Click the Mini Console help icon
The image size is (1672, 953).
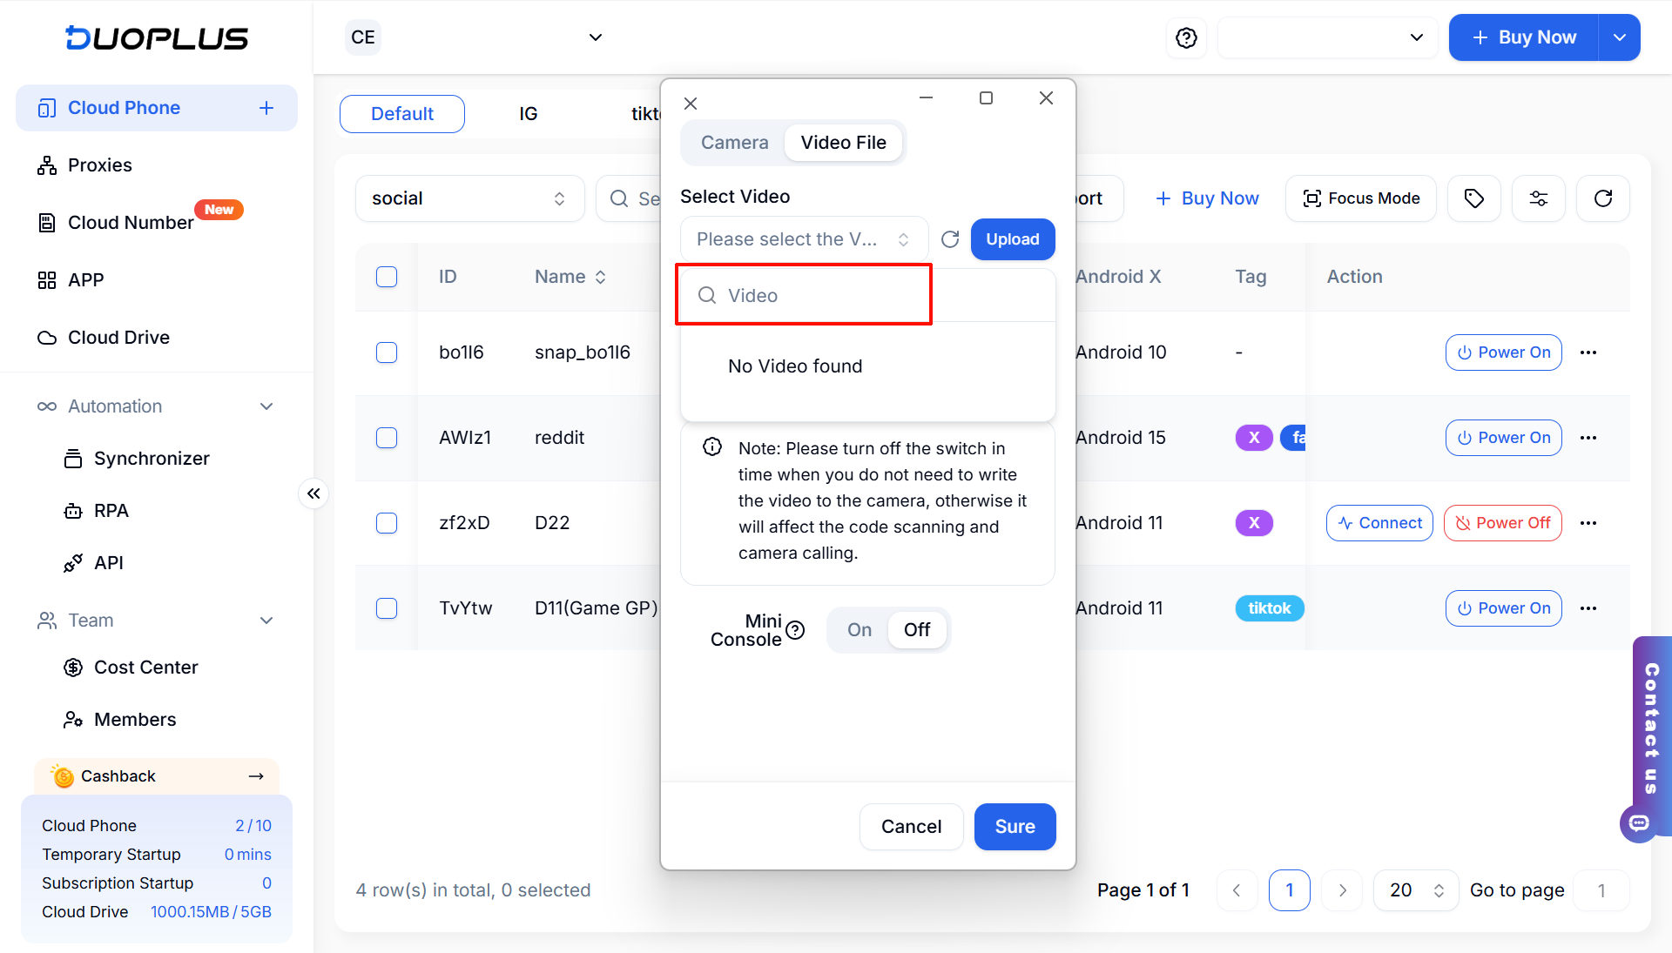[x=795, y=630]
